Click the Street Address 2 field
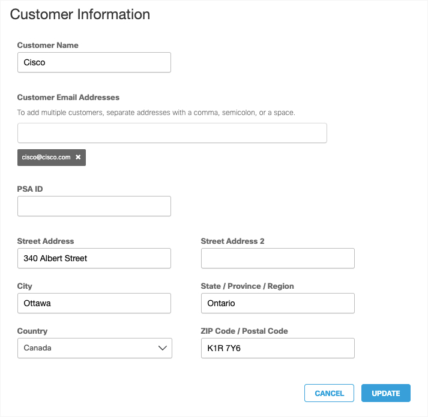The width and height of the screenshot is (428, 417). [x=278, y=258]
